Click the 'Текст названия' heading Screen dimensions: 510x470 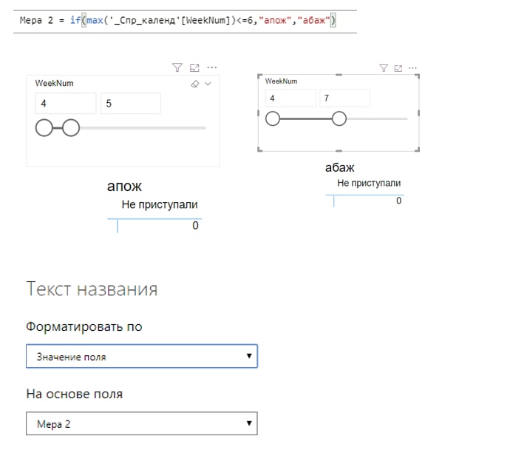click(x=92, y=289)
